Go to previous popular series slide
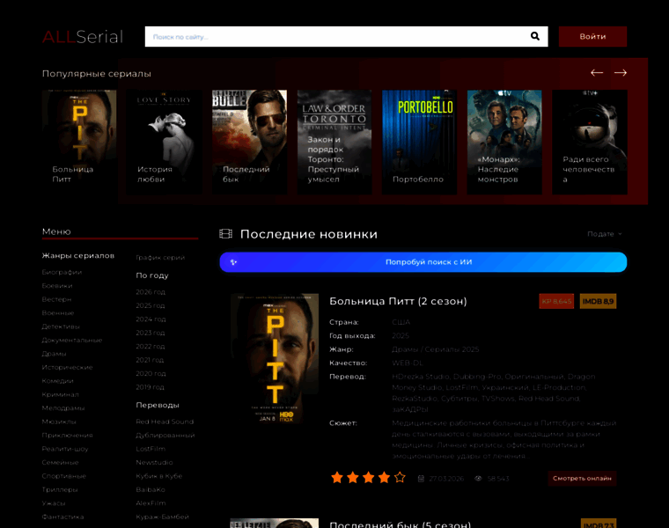This screenshot has width=669, height=528. (597, 73)
